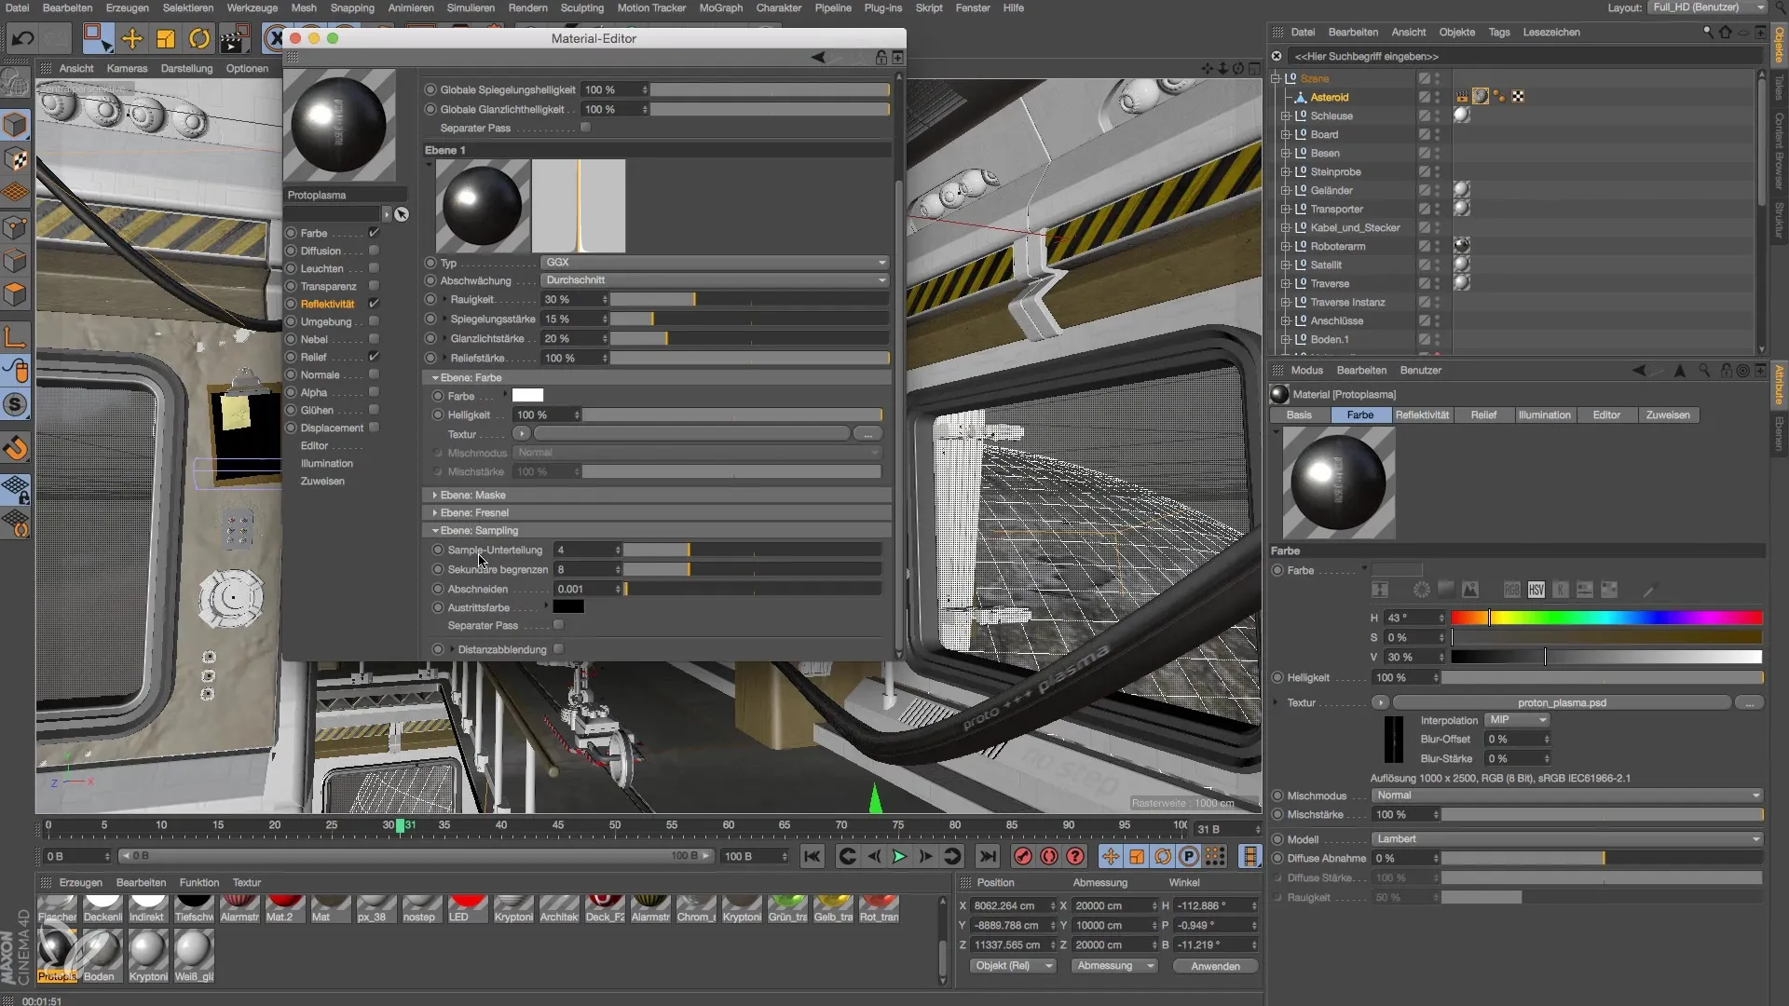1789x1006 pixels.
Task: Switch to the Reflektivität attribute tab
Action: [x=1422, y=415]
